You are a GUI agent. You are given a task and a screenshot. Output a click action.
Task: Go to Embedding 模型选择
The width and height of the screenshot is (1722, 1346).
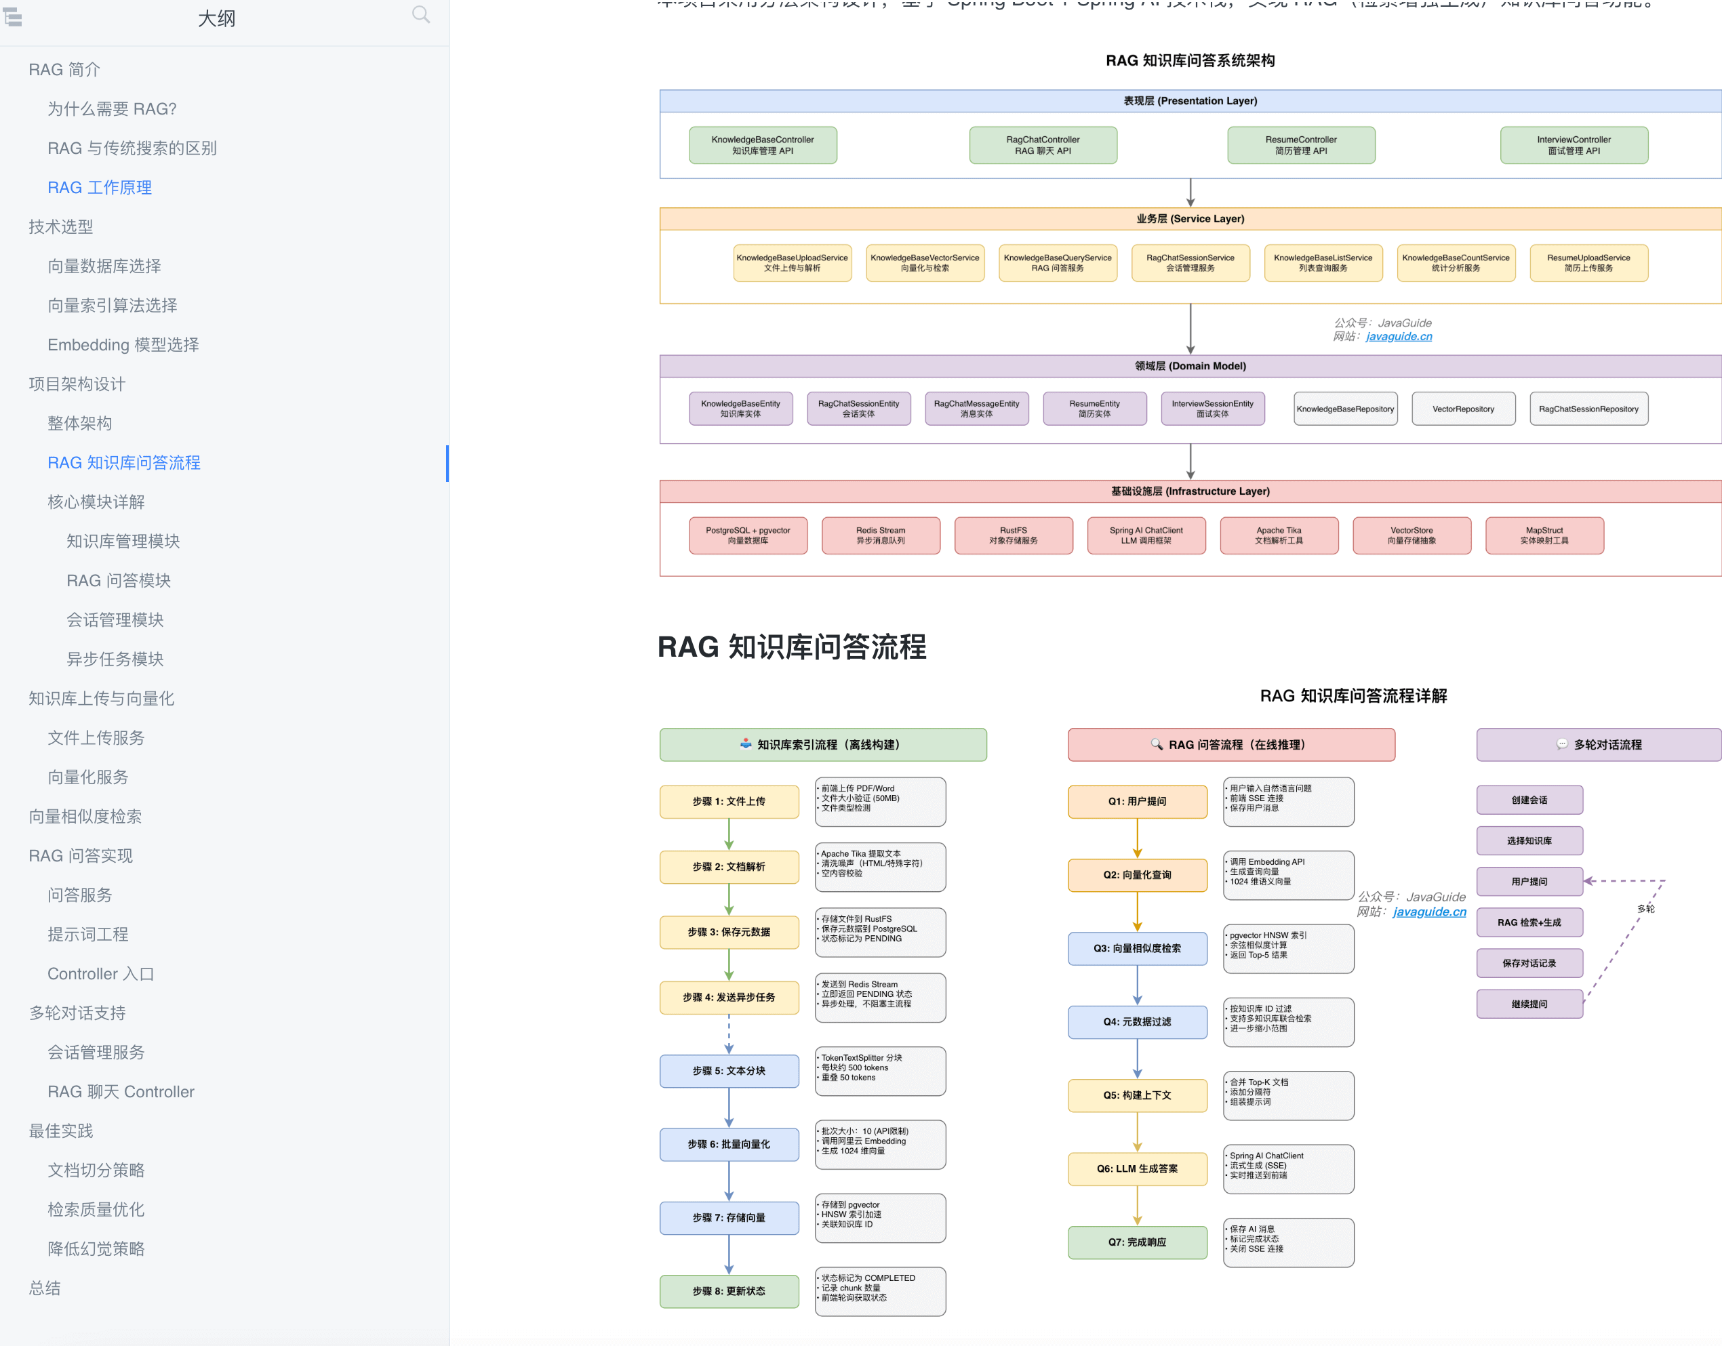(x=122, y=344)
